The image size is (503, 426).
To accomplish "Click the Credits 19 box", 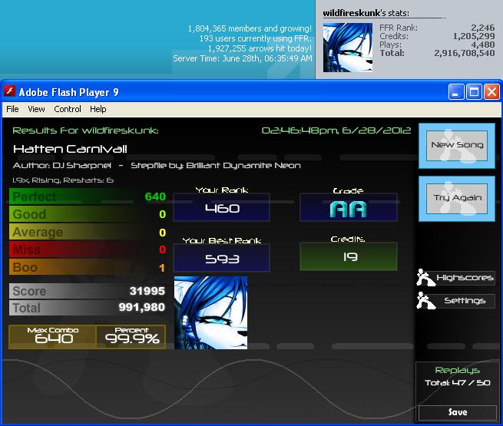I will pyautogui.click(x=349, y=256).
